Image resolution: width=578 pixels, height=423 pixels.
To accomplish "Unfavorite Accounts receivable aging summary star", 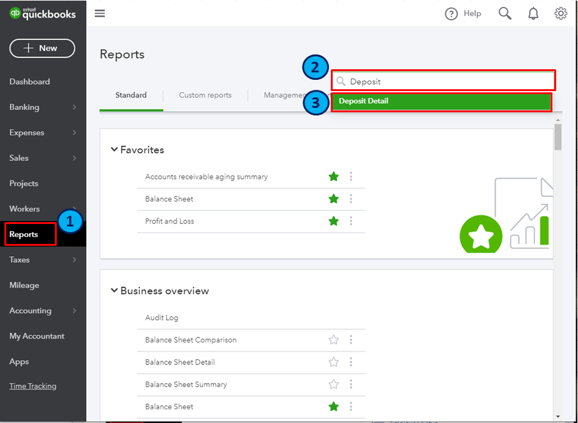I will tap(333, 177).
